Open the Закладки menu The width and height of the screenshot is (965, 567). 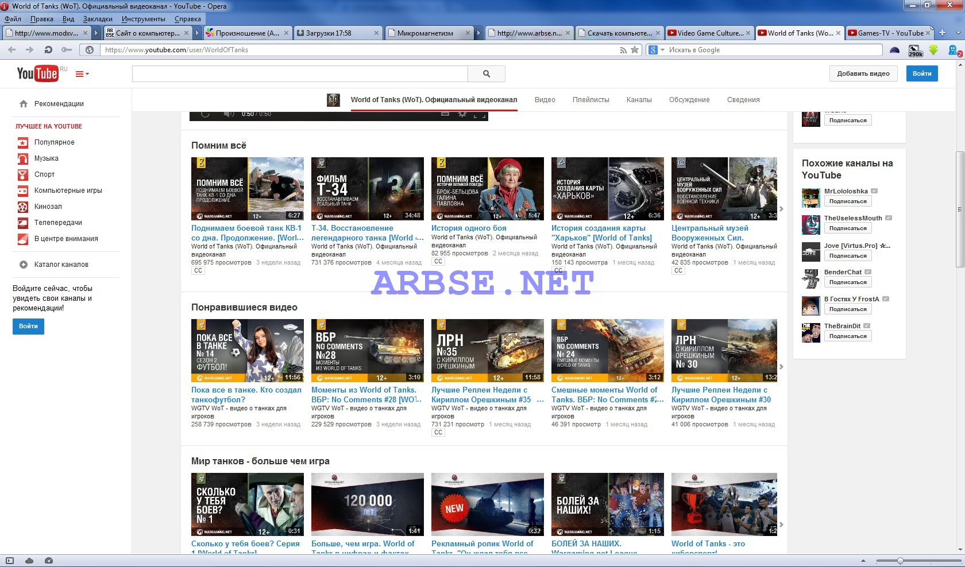98,19
